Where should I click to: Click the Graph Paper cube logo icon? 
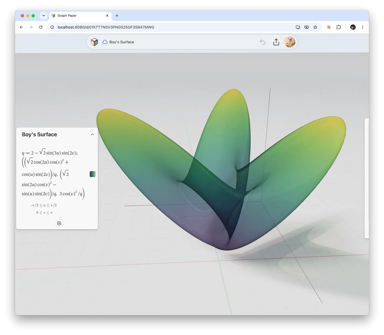(x=94, y=42)
